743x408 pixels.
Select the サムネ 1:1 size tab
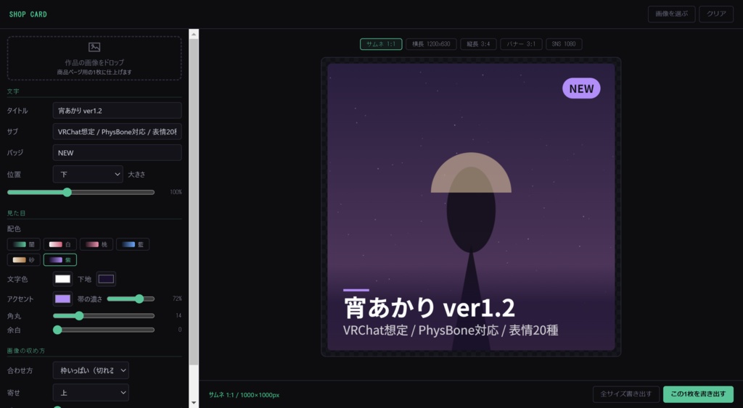coord(381,44)
